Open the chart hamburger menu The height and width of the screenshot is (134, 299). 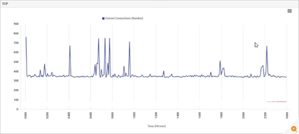tap(289, 11)
